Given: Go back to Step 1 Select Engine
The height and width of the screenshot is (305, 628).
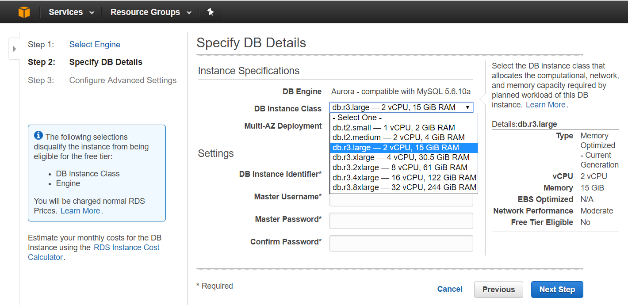Looking at the screenshot, I should 95,44.
